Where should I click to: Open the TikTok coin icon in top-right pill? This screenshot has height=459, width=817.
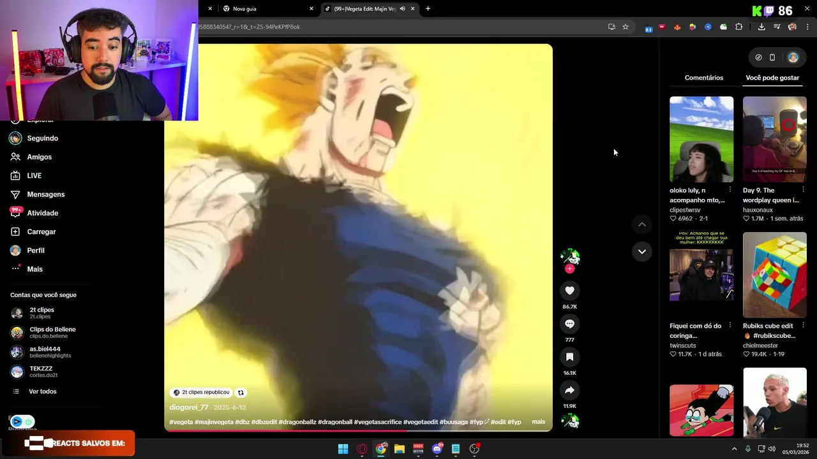click(x=758, y=57)
